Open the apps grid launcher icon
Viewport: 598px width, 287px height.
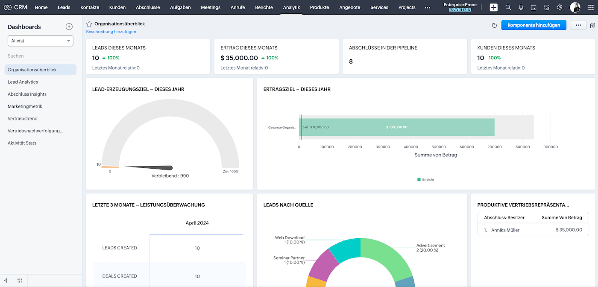(x=591, y=7)
